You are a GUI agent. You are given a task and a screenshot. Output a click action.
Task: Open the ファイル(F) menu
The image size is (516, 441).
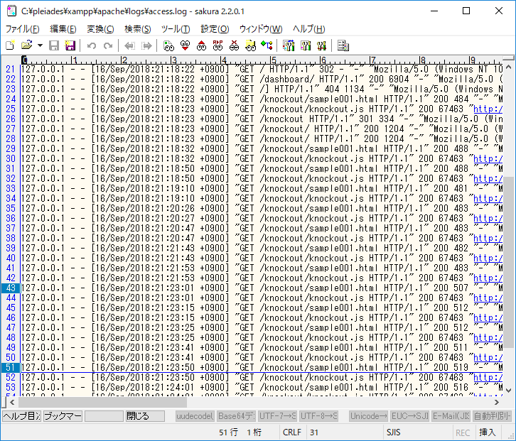point(22,29)
